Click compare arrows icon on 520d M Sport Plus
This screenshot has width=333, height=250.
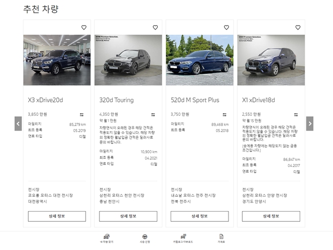pos(224,115)
